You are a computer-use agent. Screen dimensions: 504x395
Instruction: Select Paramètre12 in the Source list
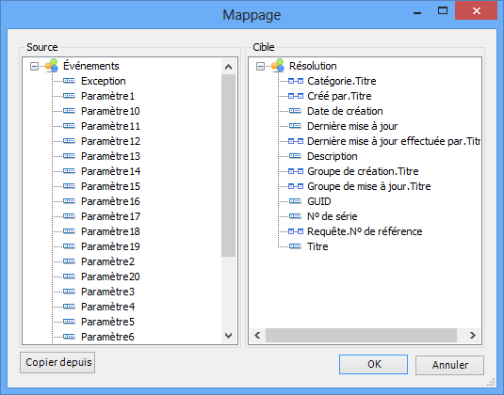click(x=110, y=141)
